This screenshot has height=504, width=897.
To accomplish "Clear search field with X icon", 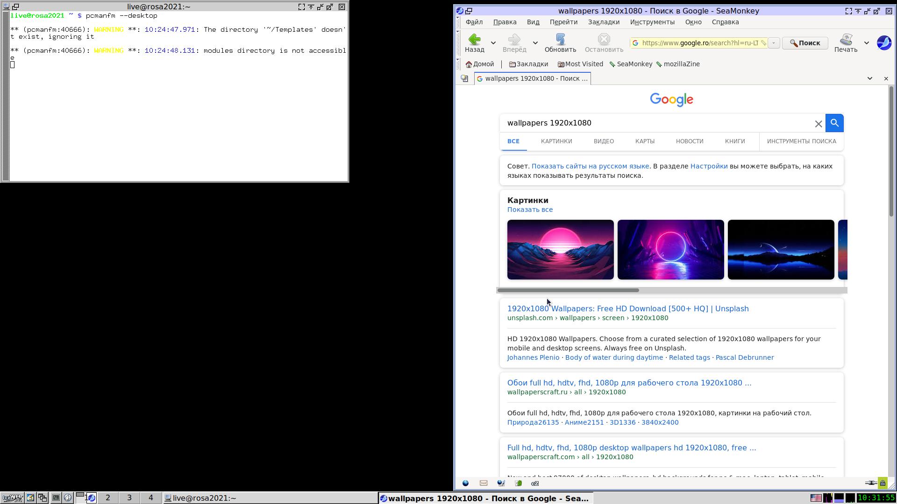I will point(818,124).
